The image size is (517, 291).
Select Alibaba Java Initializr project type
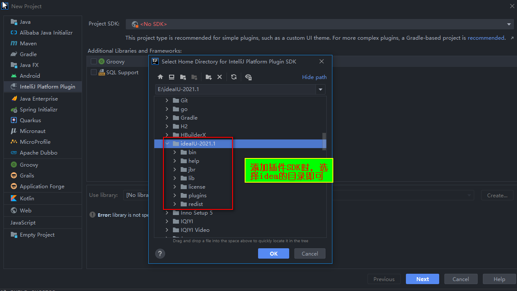[x=43, y=32]
